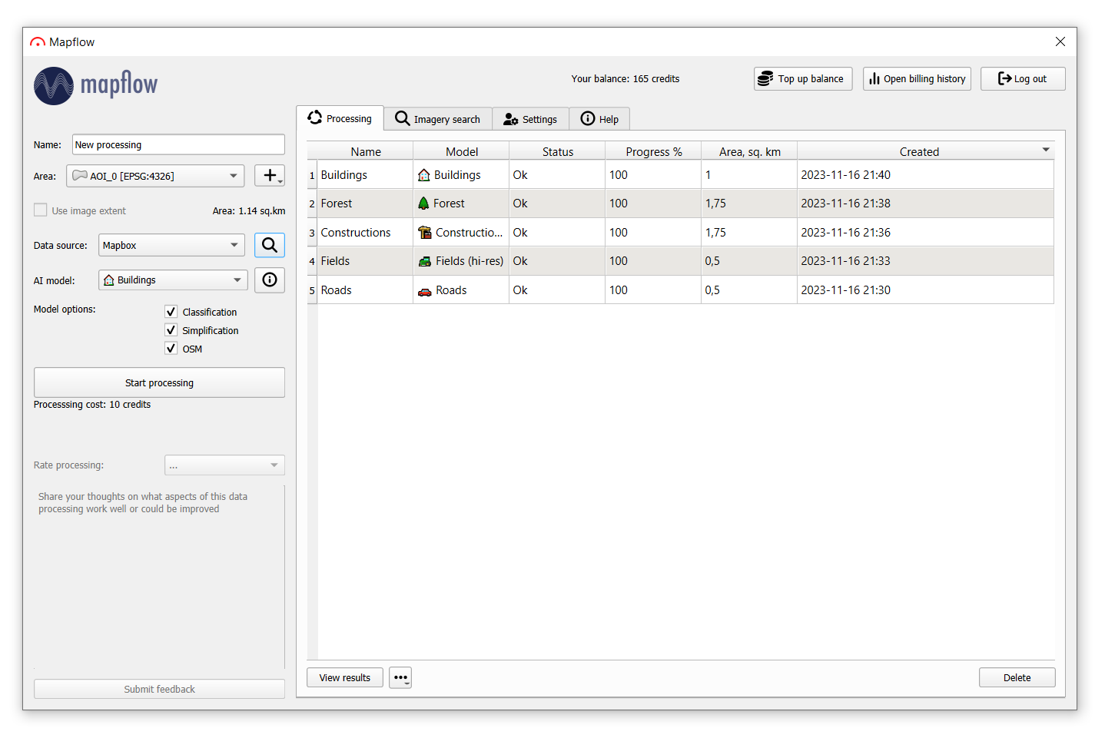Open the Data source Mapbox dropdown

pyautogui.click(x=171, y=245)
